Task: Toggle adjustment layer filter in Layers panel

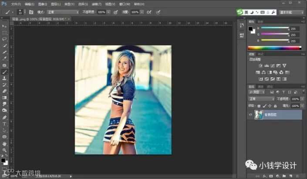Action: [x=278, y=92]
